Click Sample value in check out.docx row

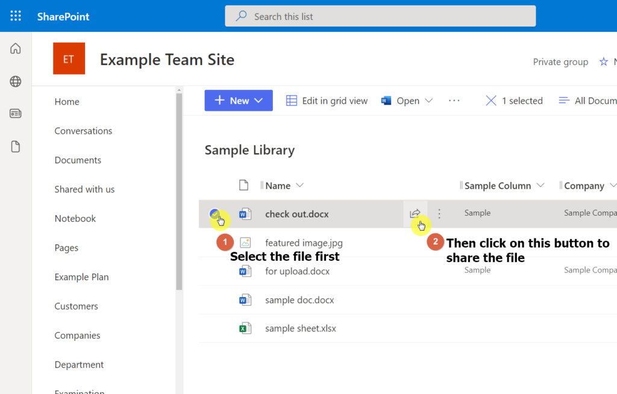477,213
